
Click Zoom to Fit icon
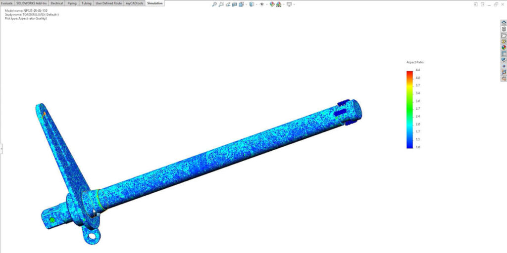click(214, 4)
